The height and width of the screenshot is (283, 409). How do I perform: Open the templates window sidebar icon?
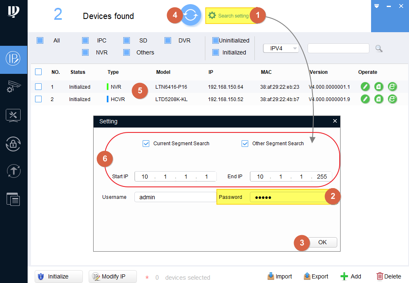click(13, 199)
